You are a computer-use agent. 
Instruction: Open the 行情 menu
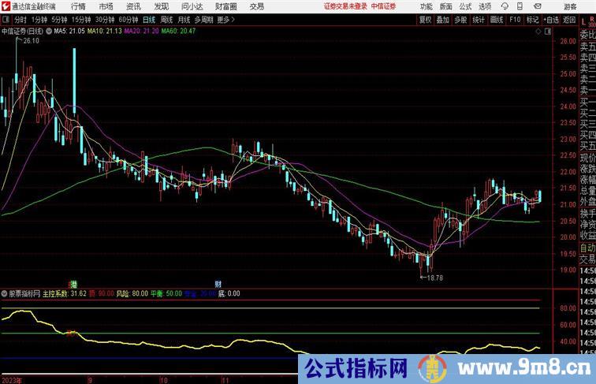[x=79, y=6]
